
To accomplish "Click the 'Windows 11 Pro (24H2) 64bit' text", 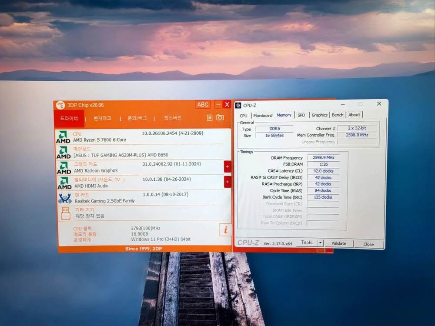I will [161, 239].
